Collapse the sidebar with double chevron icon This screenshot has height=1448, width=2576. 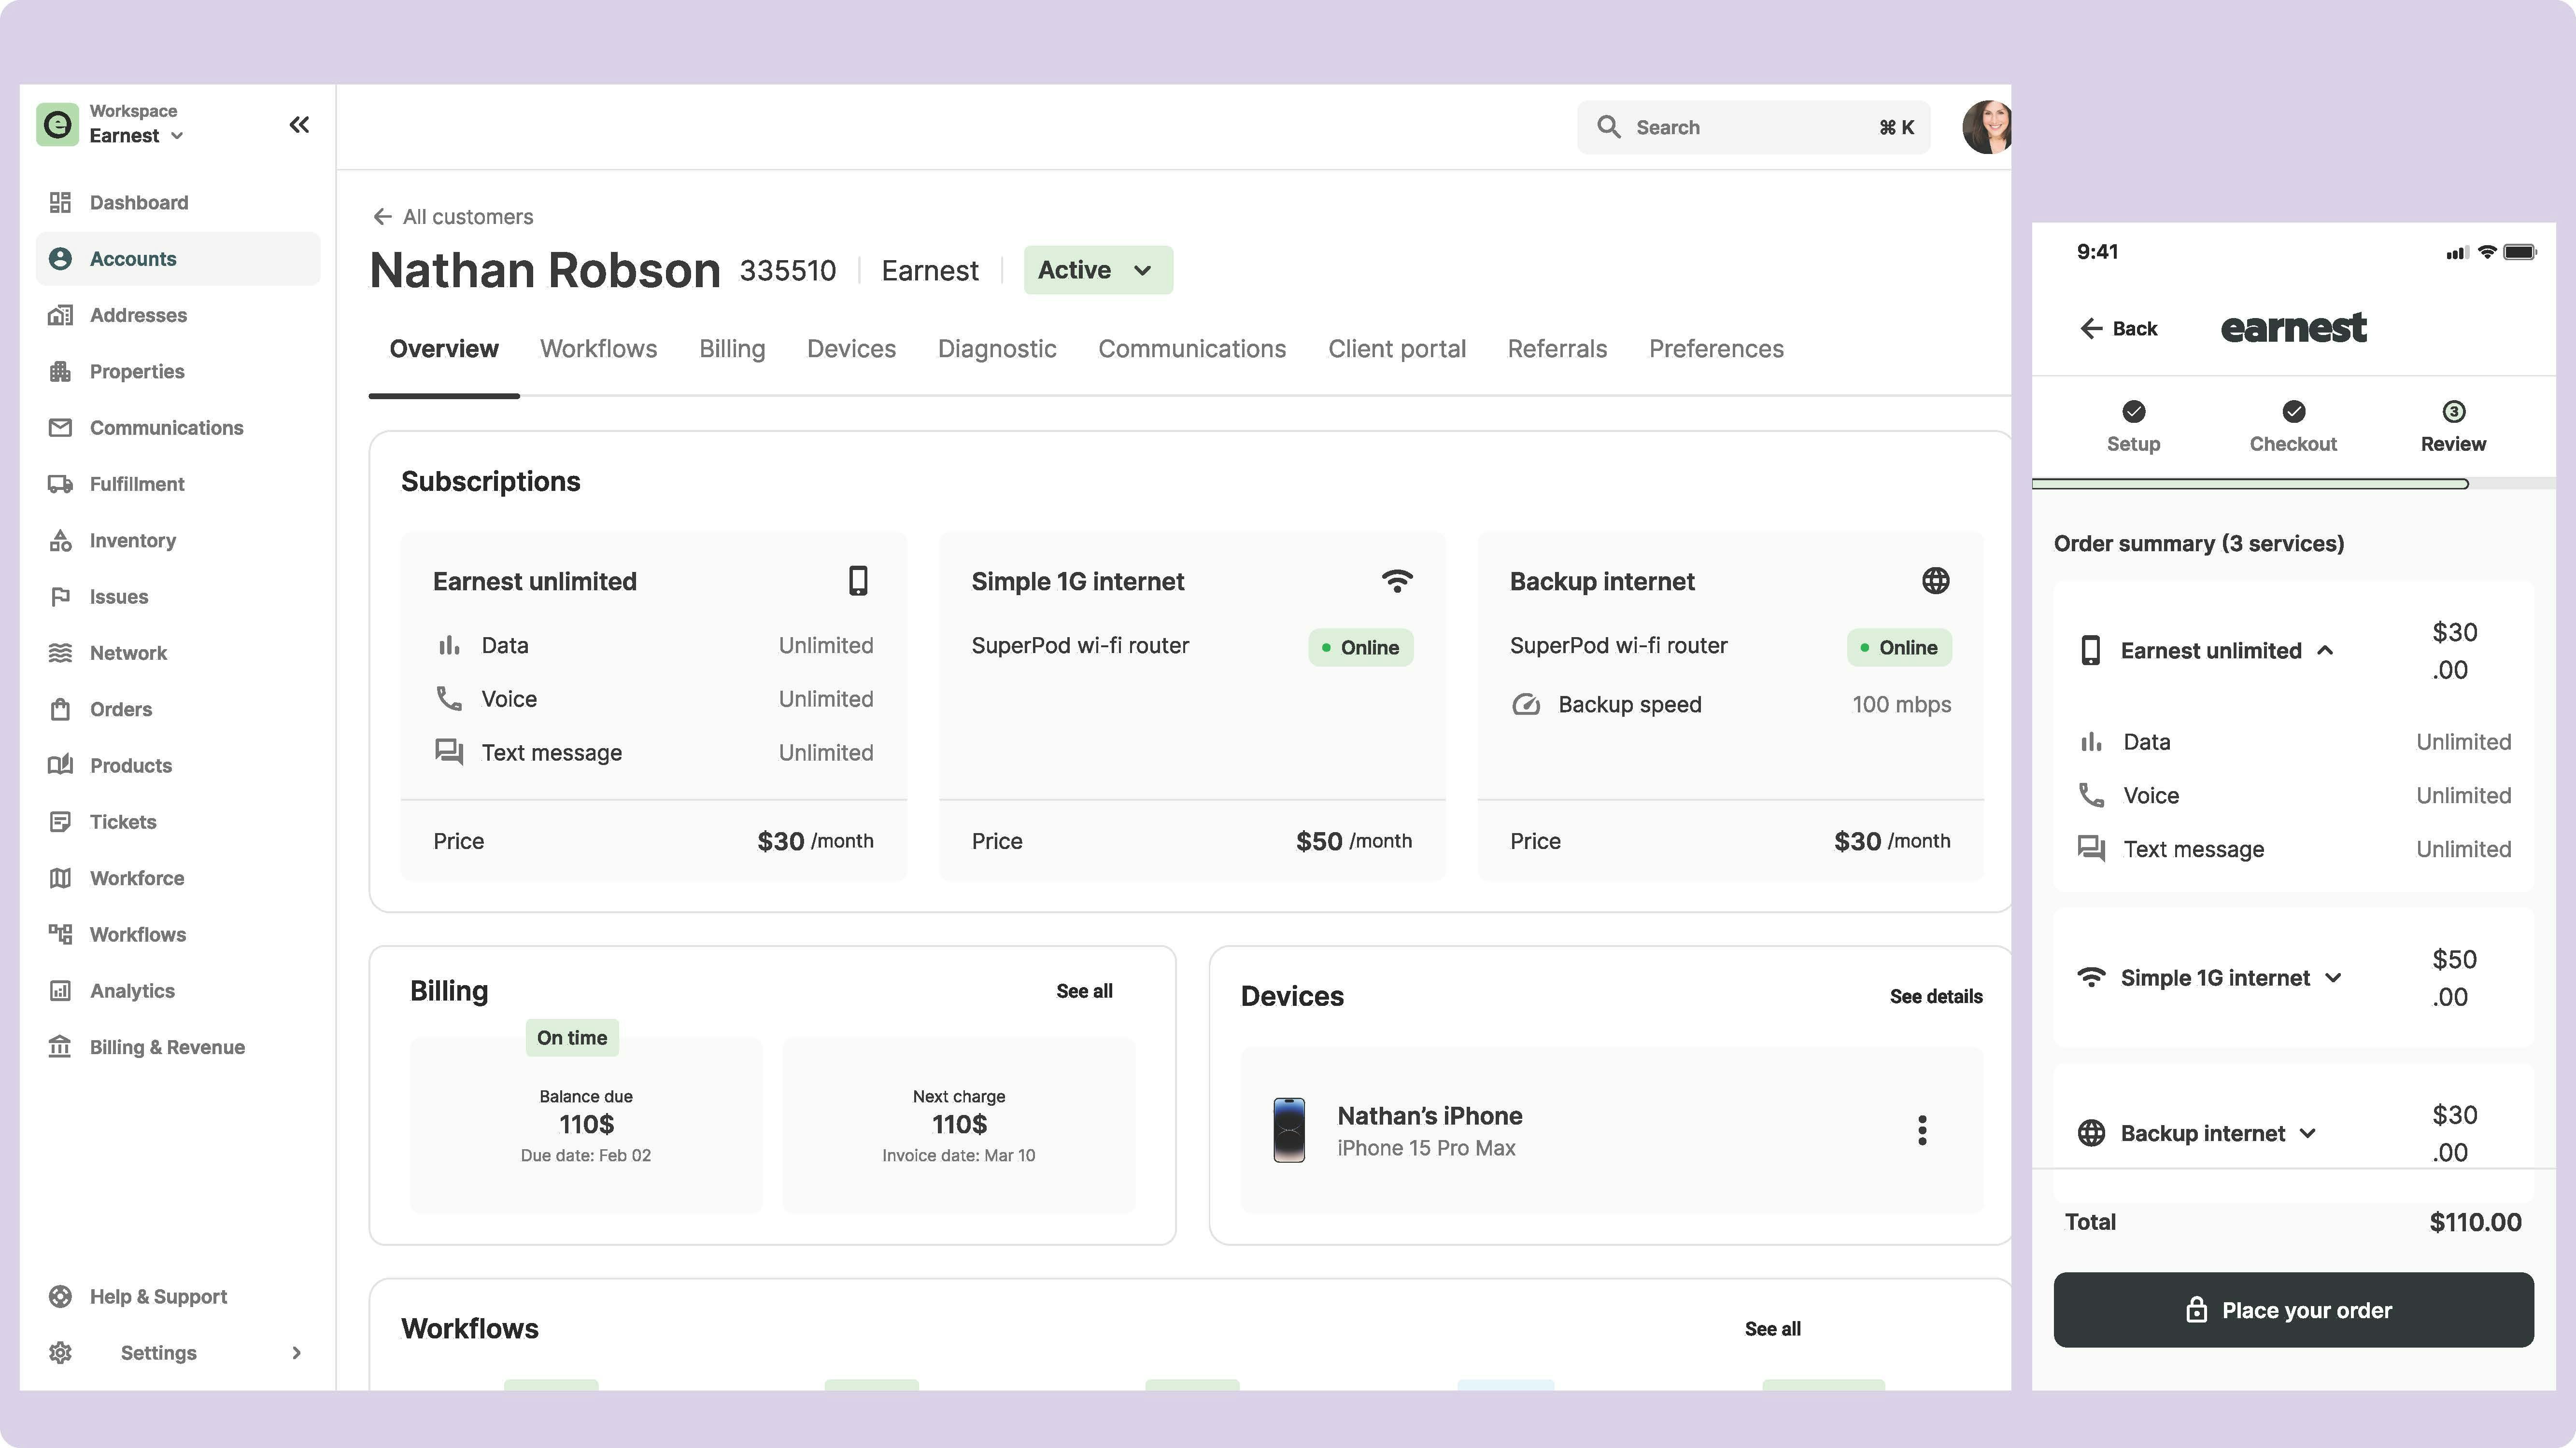[299, 125]
